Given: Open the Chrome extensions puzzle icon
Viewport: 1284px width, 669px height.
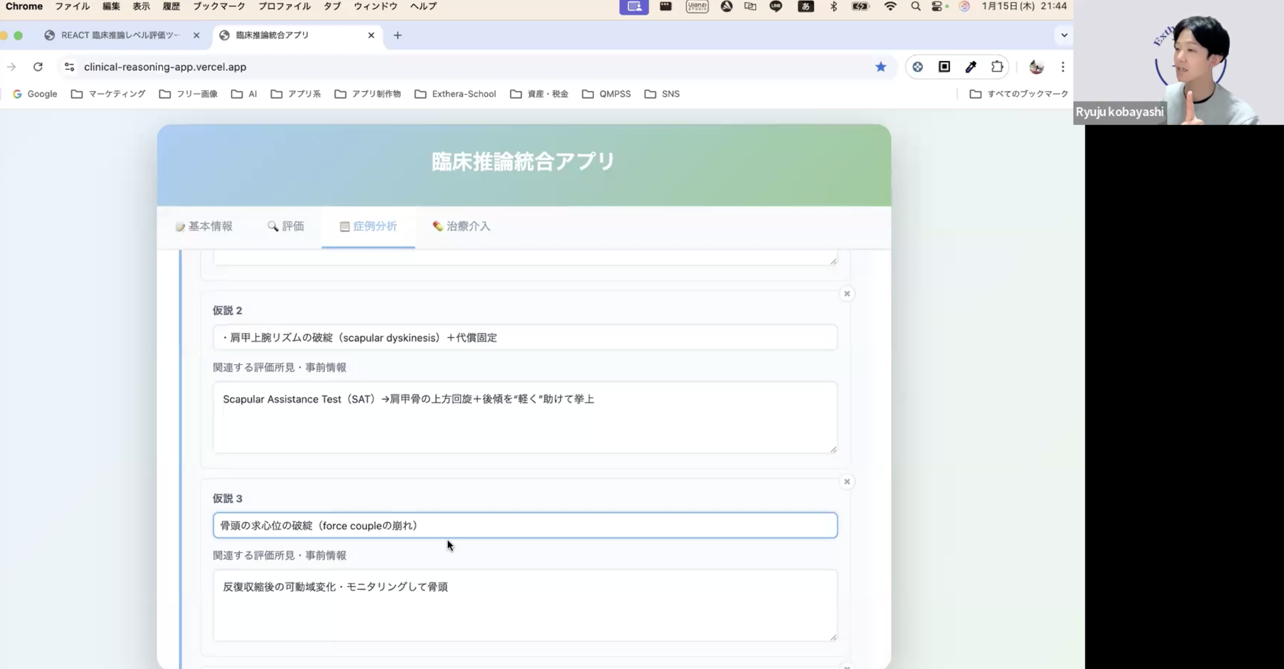Looking at the screenshot, I should tap(997, 67).
